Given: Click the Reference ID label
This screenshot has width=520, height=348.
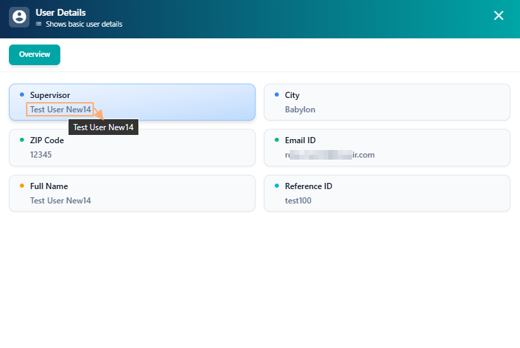Looking at the screenshot, I should tap(308, 186).
